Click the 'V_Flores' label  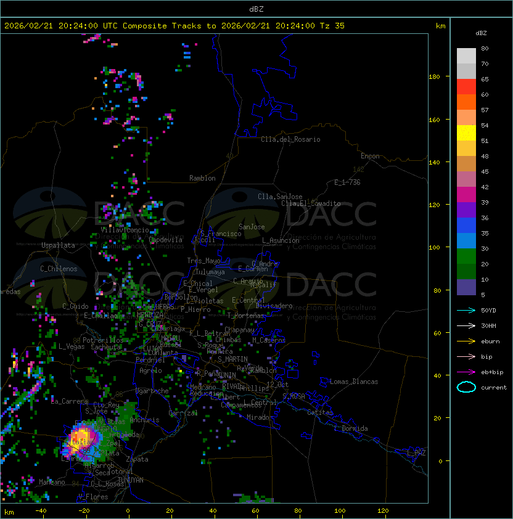pyautogui.click(x=93, y=497)
